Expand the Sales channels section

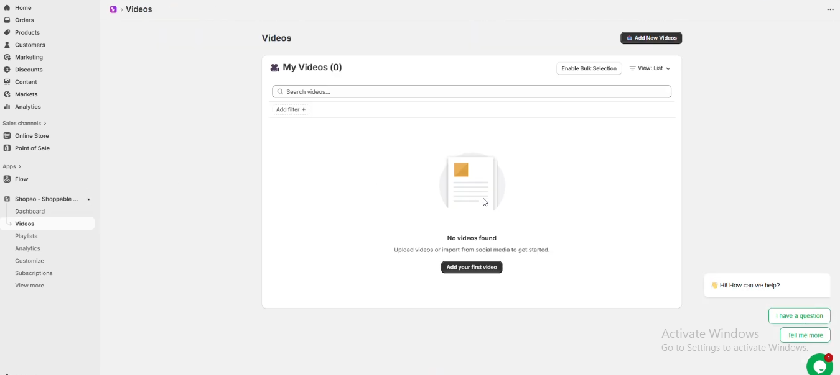click(45, 124)
